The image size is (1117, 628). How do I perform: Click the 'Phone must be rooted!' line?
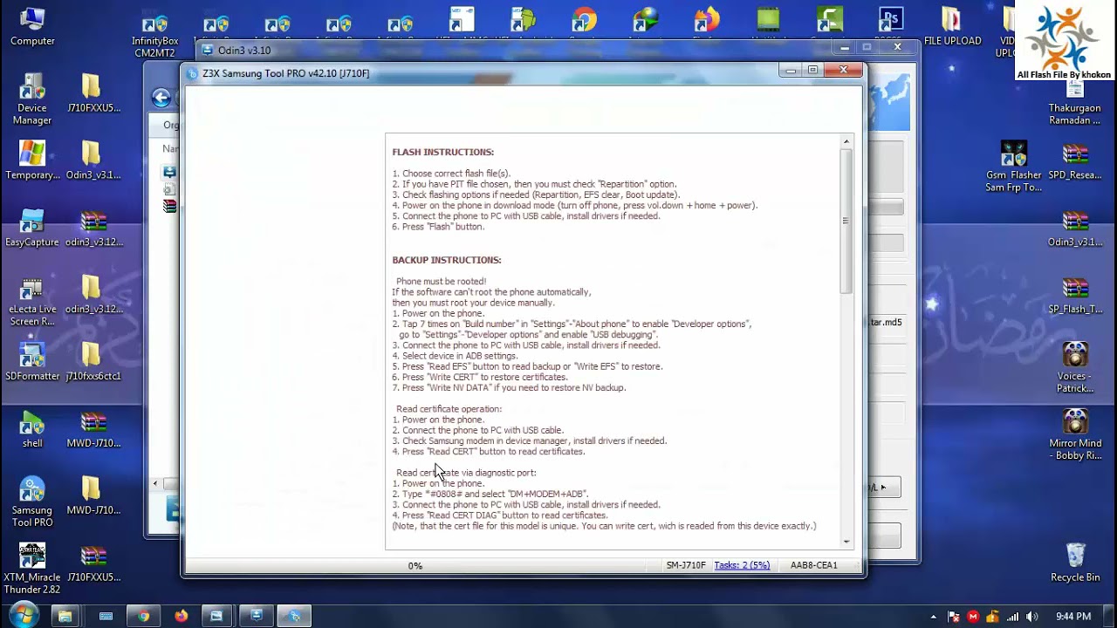point(441,281)
